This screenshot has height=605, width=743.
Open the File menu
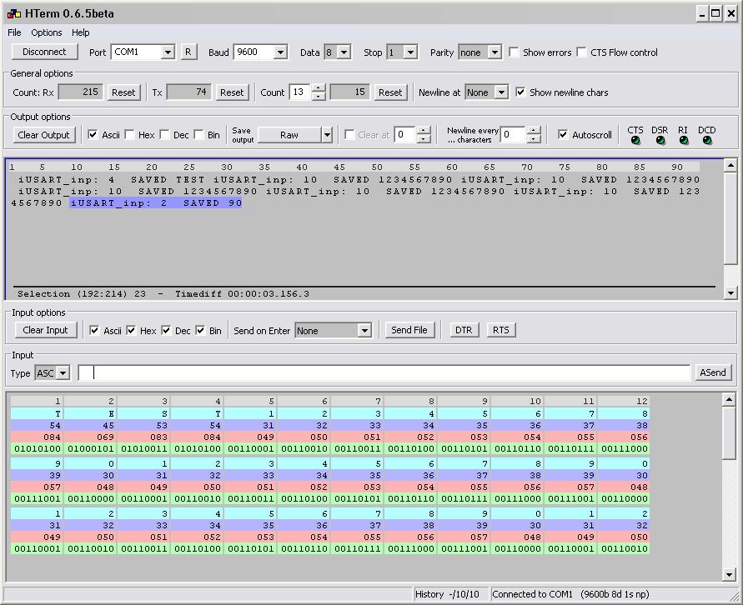coord(14,32)
